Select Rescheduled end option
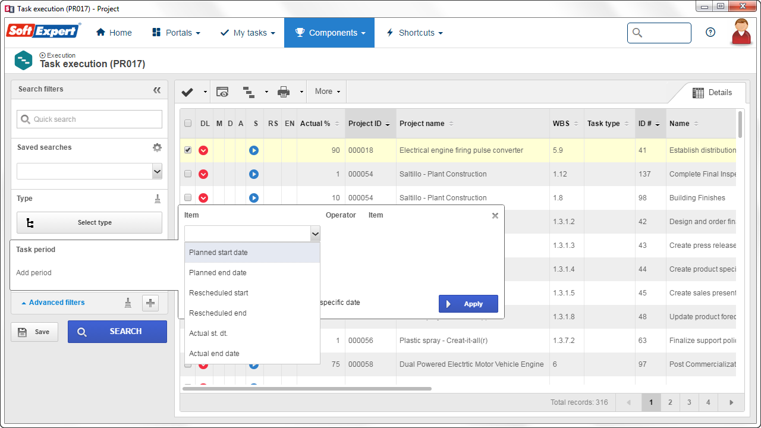This screenshot has width=761, height=428. click(x=252, y=313)
